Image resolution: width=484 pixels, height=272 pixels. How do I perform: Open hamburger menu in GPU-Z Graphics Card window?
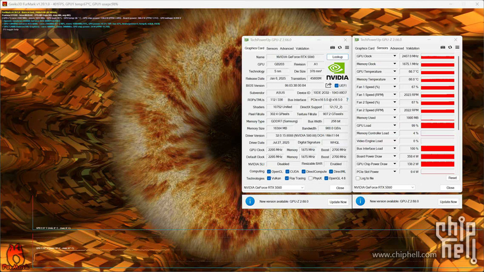[347, 48]
